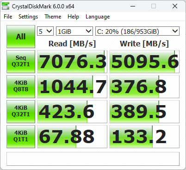Click the 4KiB Q1T1 write value 133.2
This screenshot has height=170, width=186.
point(144,137)
